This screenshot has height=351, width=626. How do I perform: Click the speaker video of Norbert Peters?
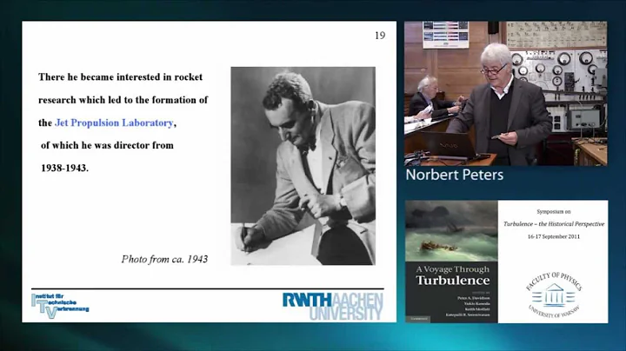[x=506, y=93]
